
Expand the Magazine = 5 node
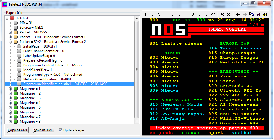pyautogui.click(x=11, y=107)
